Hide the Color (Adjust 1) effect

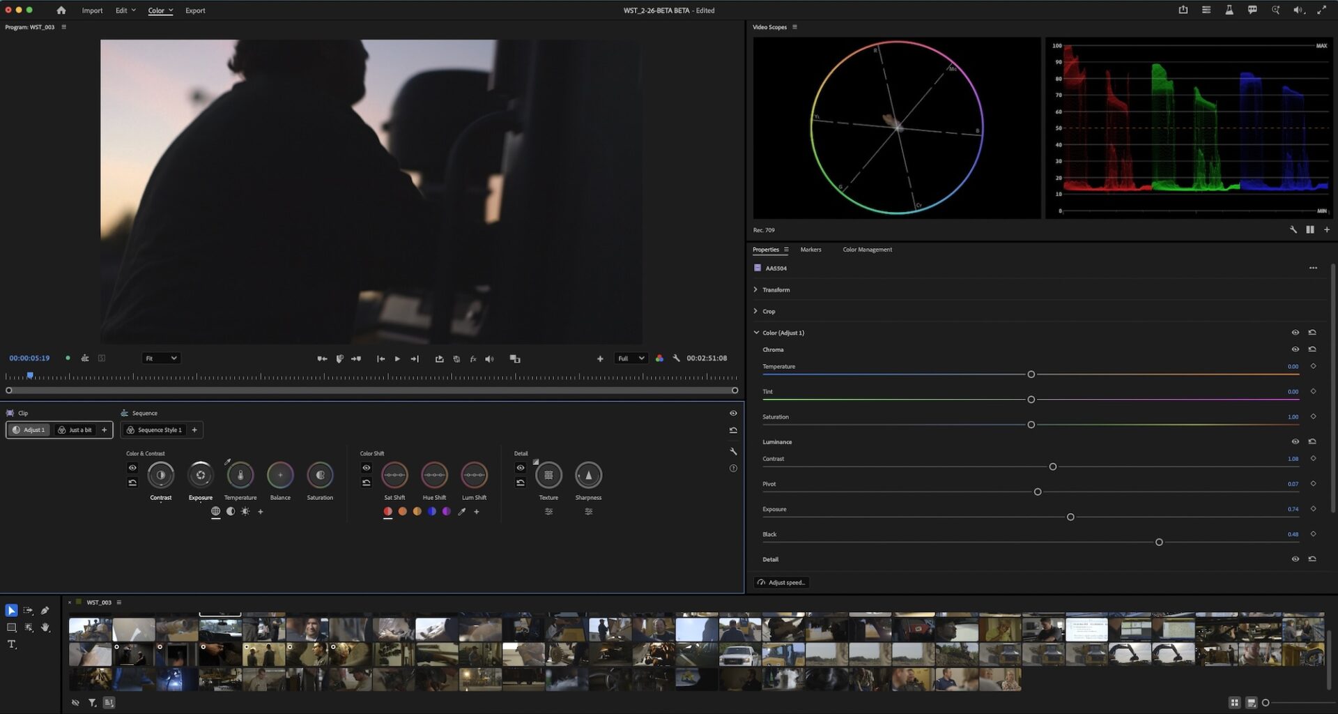(1295, 333)
